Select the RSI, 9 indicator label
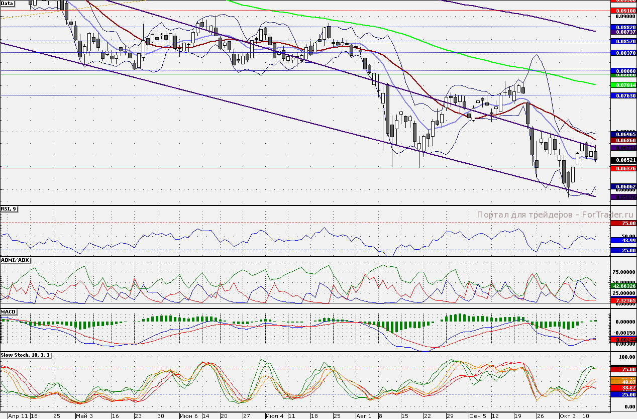This screenshot has height=419, width=637. coord(9,209)
